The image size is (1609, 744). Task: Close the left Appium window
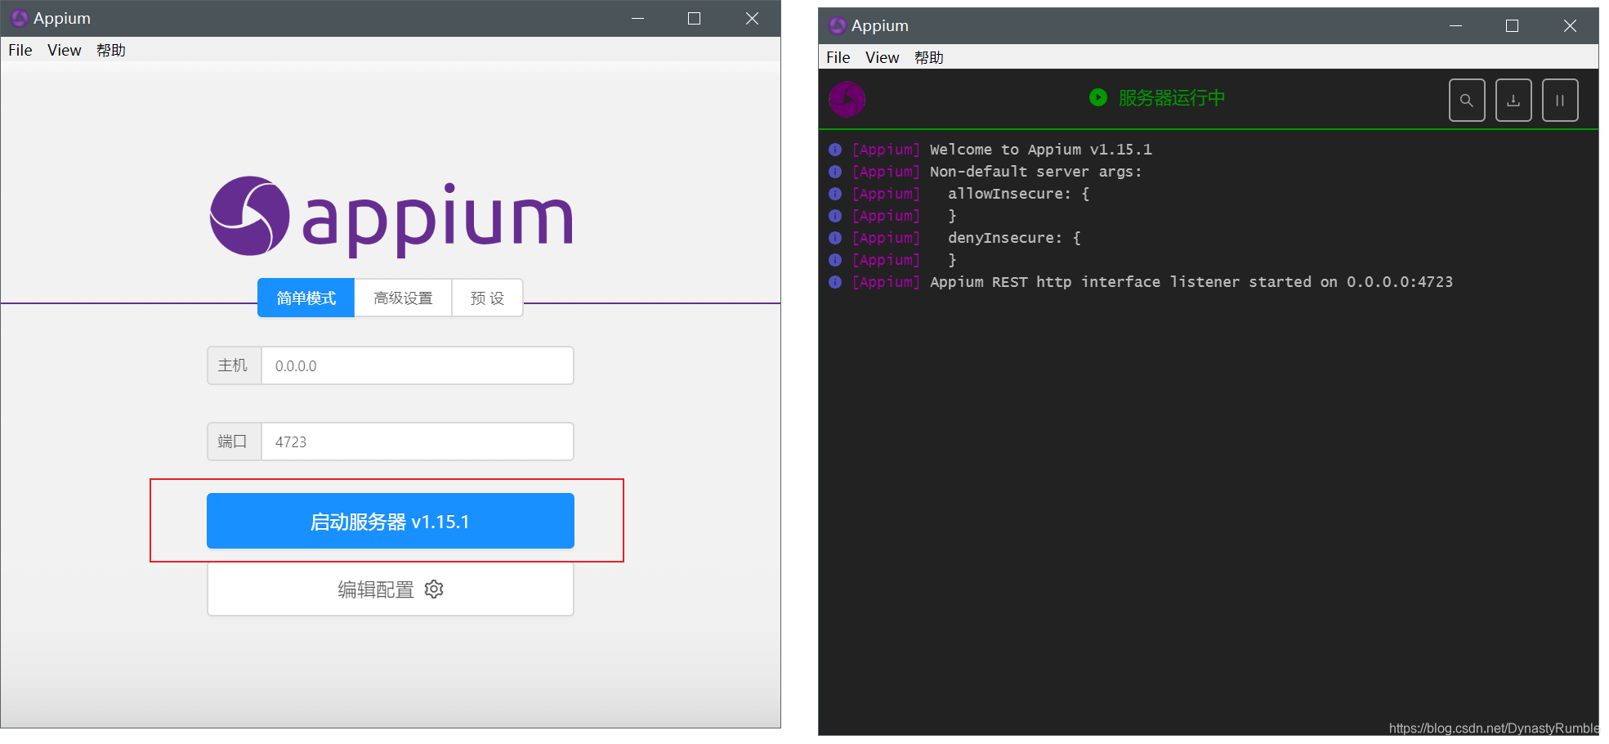coord(752,18)
